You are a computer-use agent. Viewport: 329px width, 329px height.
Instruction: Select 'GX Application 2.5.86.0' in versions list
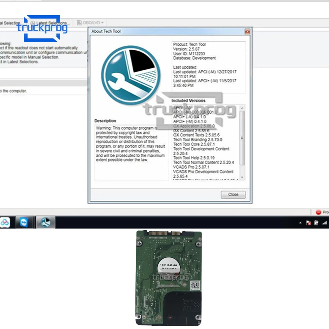(x=194, y=126)
